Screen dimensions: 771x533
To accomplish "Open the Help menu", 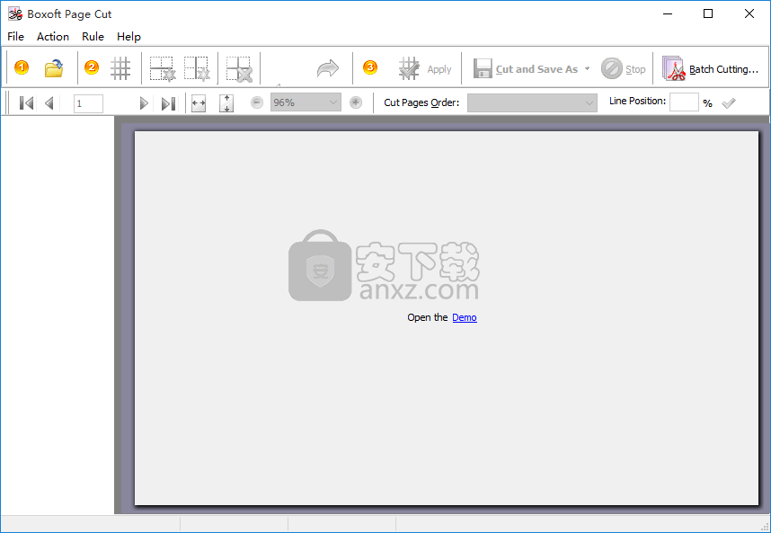I will click(x=128, y=37).
